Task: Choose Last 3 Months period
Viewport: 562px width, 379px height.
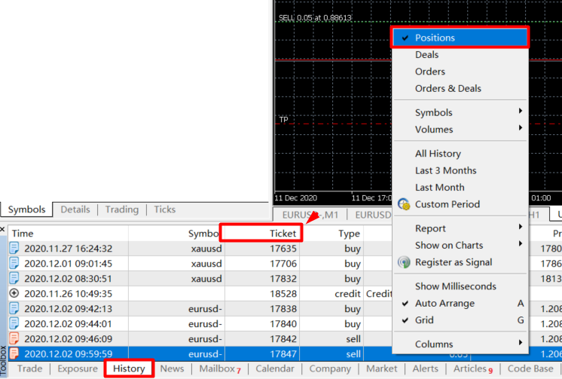Action: [445, 170]
